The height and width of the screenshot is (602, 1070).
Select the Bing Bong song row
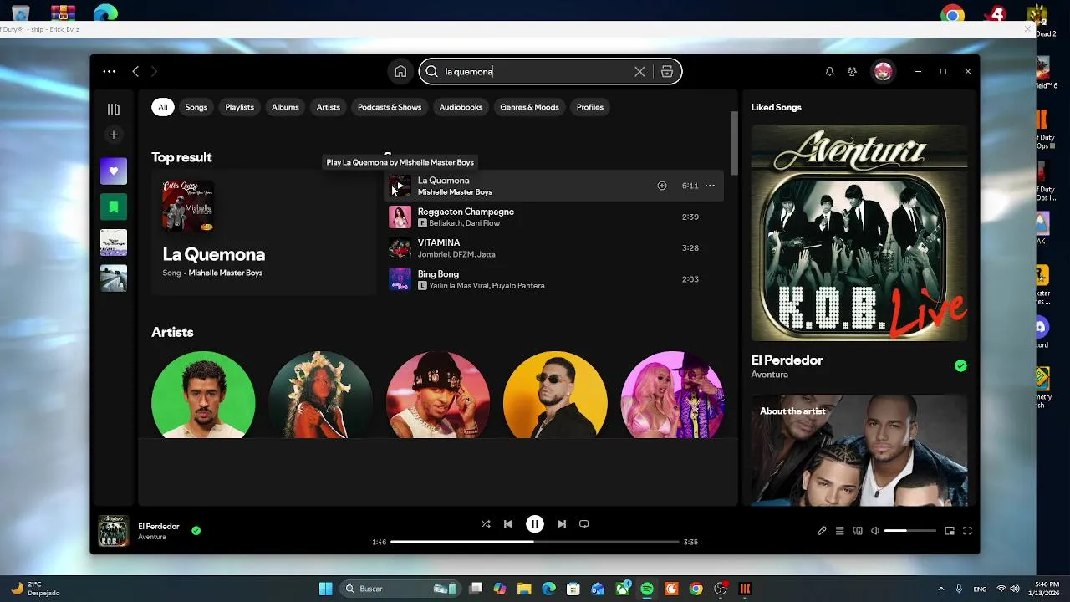click(553, 279)
